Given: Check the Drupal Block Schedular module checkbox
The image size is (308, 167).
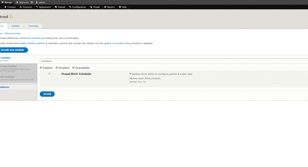Looking at the screenshot, I should [x=50, y=74].
